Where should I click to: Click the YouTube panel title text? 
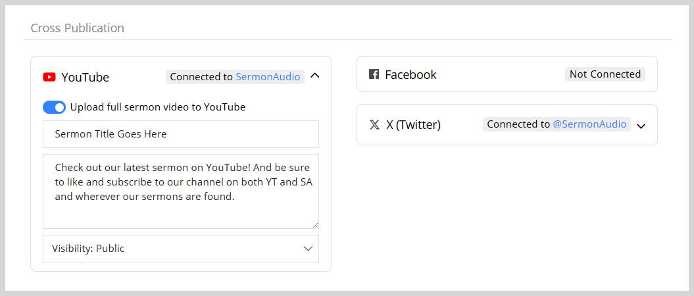pyautogui.click(x=86, y=78)
